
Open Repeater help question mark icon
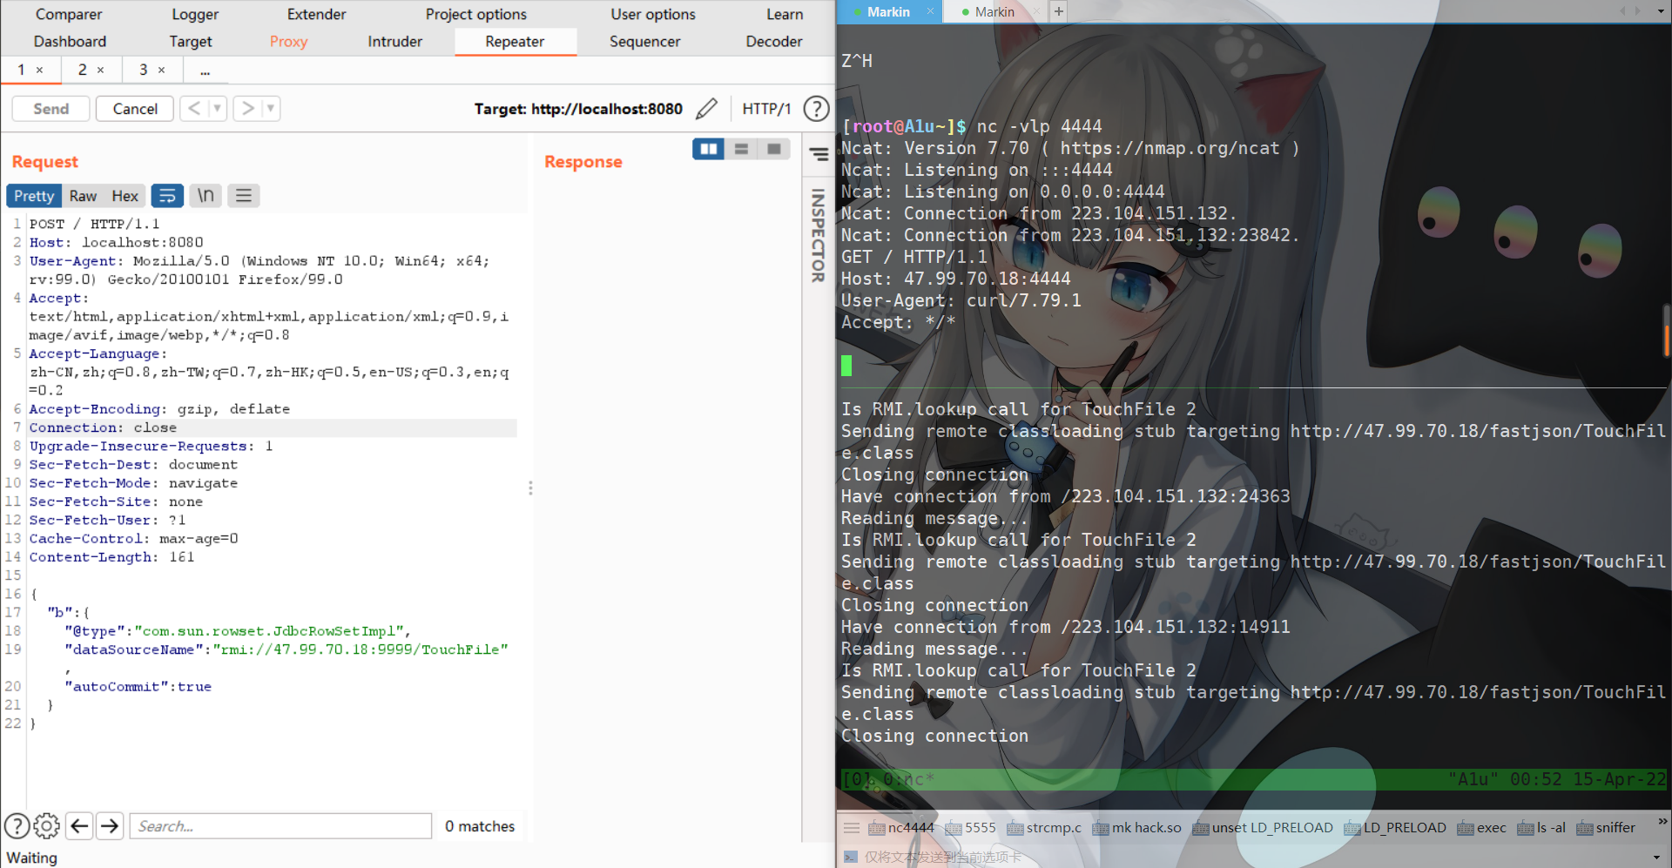[816, 109]
